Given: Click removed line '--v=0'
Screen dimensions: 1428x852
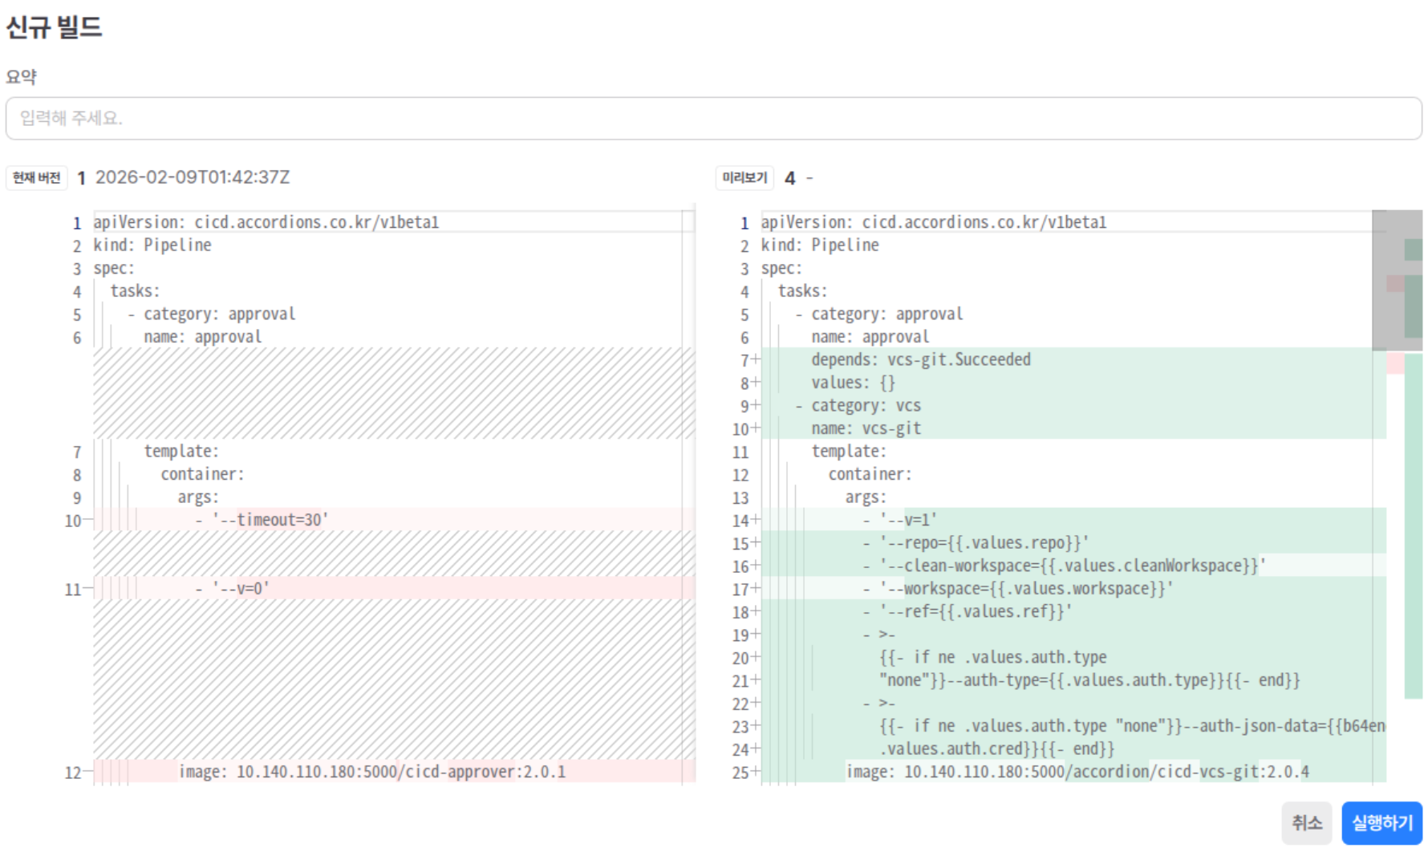Looking at the screenshot, I should (233, 589).
